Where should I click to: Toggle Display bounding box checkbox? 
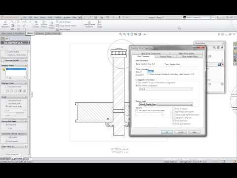pyautogui.click(x=173, y=118)
